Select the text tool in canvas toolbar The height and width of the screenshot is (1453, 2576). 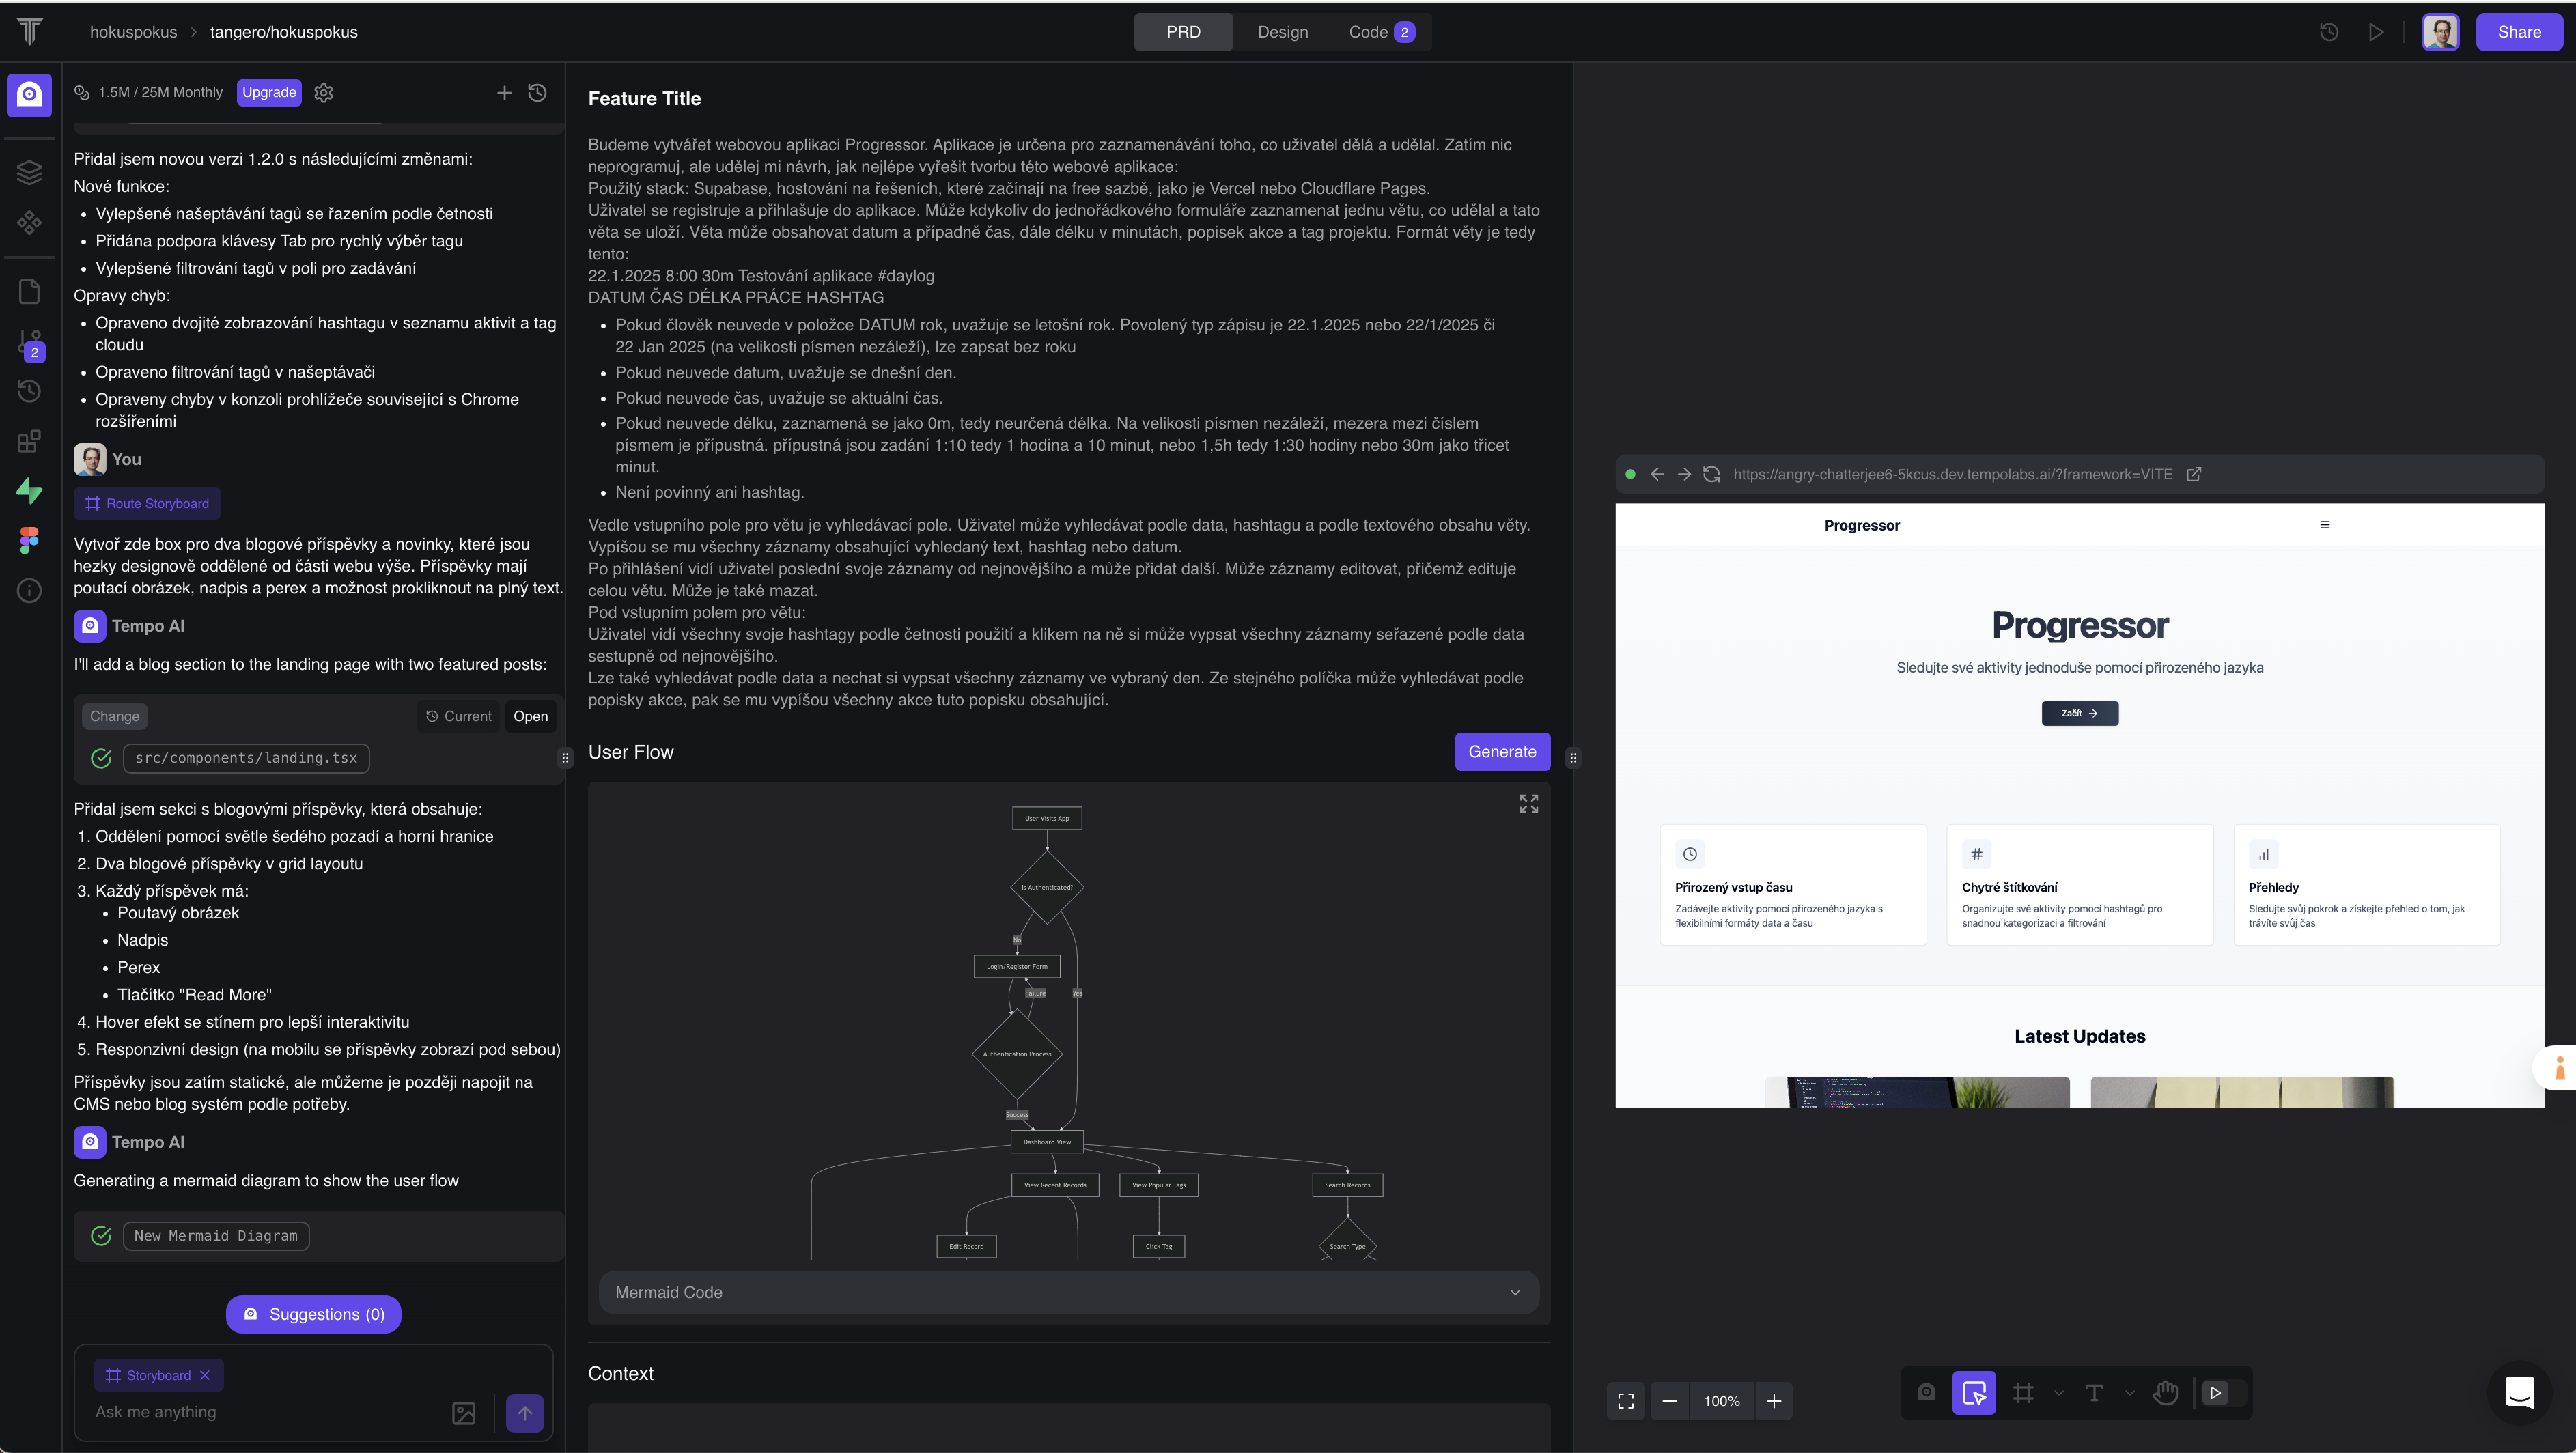pyautogui.click(x=2094, y=1392)
